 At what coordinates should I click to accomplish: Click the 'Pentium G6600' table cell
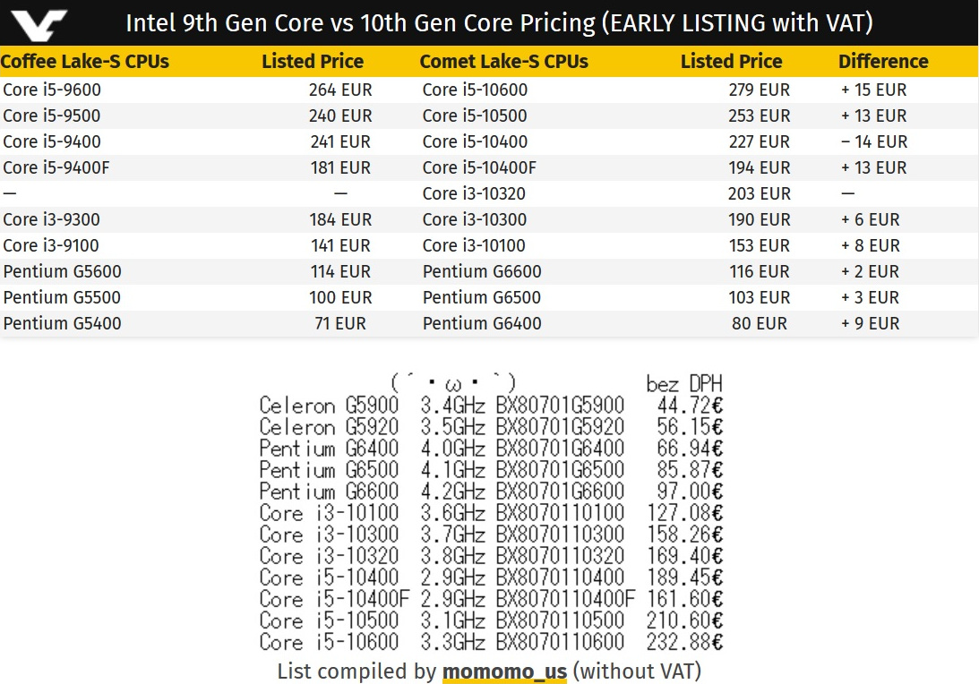tap(482, 271)
